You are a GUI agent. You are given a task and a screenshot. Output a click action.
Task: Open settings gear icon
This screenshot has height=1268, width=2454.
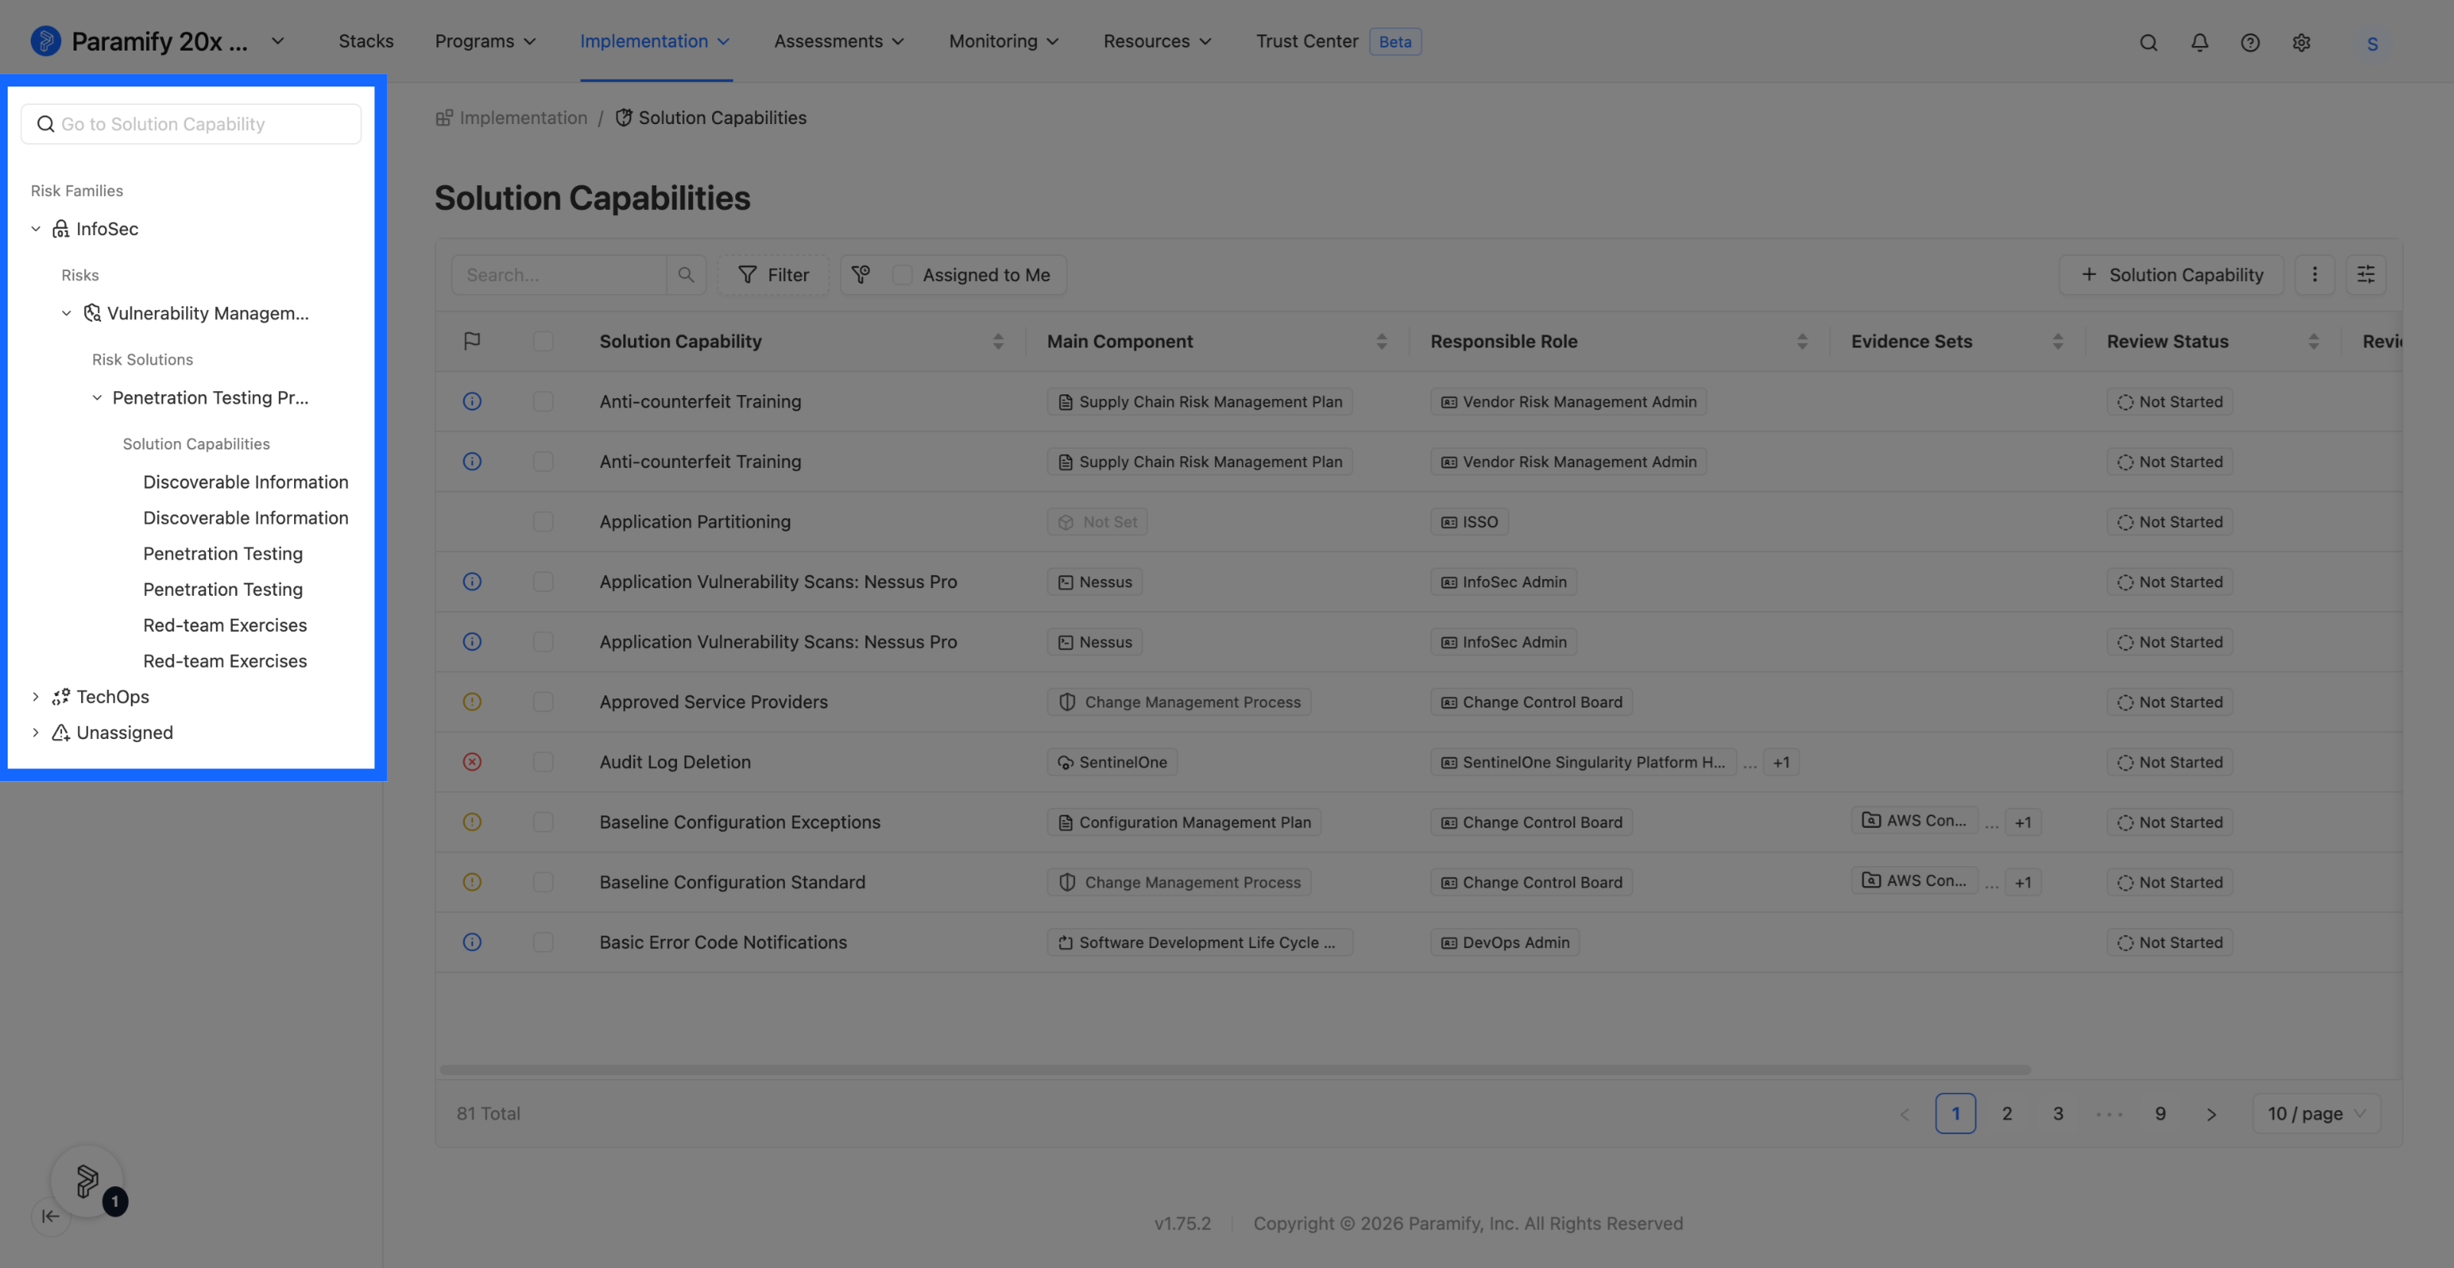[2302, 42]
